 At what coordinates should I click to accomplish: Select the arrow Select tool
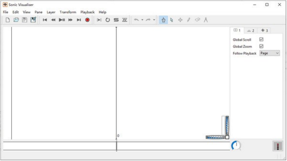click(172, 20)
